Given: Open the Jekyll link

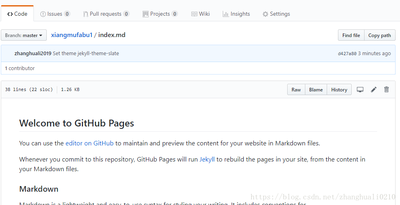Looking at the screenshot, I should [x=207, y=159].
